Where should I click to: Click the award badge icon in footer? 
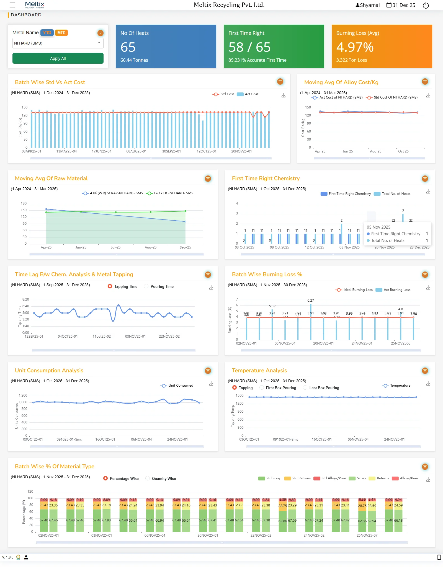pyautogui.click(x=18, y=557)
